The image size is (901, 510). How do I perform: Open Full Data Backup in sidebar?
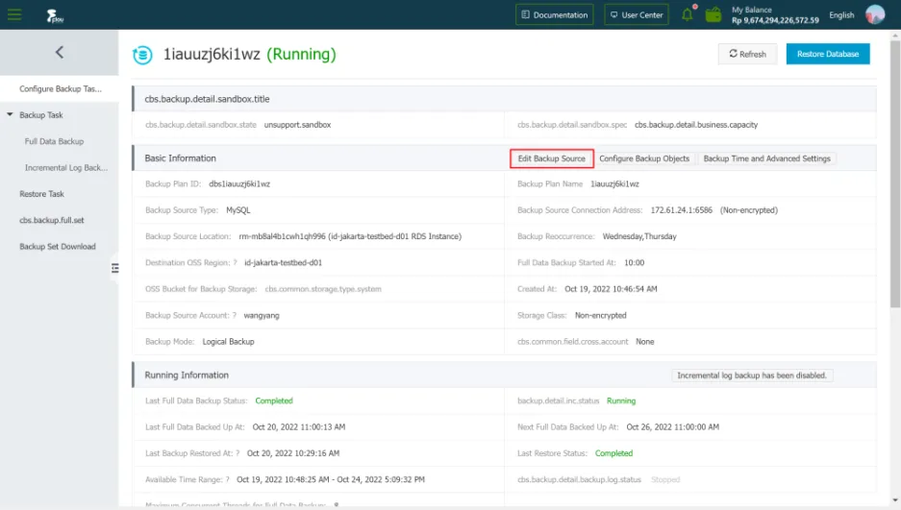[x=54, y=141]
